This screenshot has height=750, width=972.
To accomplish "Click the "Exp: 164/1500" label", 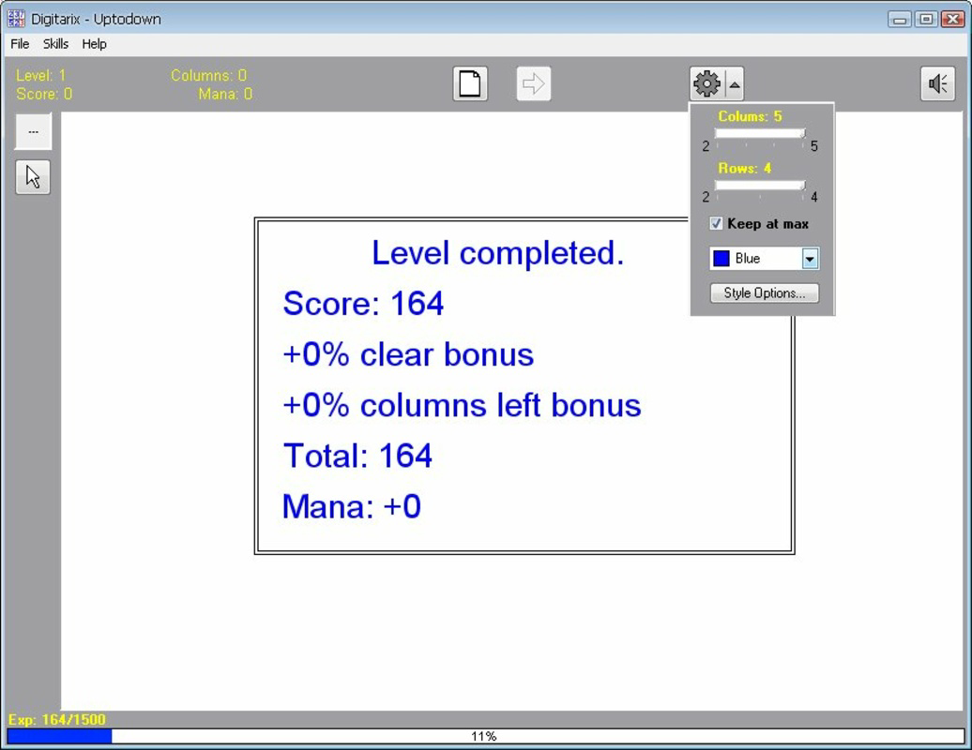I will [57, 720].
